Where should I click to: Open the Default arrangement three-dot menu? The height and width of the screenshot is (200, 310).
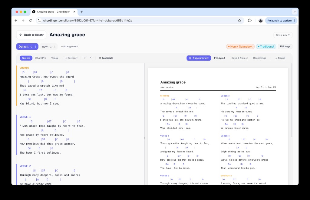click(x=35, y=47)
